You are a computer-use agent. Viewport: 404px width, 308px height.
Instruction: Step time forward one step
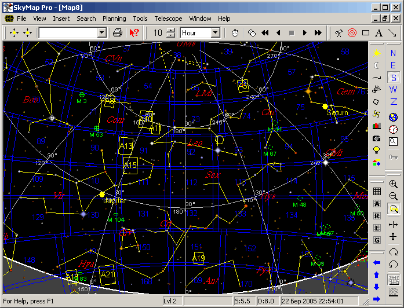click(x=305, y=33)
